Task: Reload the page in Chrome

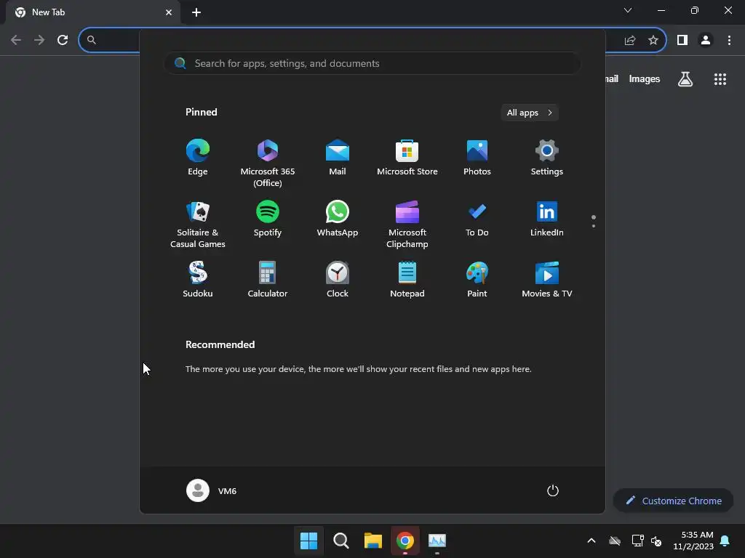Action: pos(63,41)
